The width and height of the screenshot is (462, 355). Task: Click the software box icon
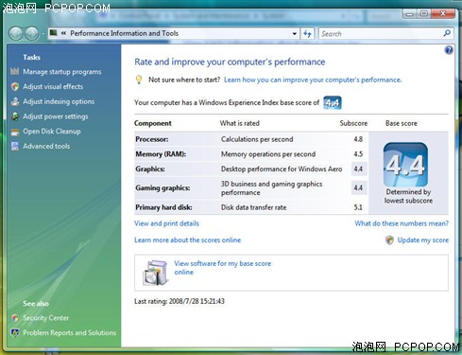[155, 273]
